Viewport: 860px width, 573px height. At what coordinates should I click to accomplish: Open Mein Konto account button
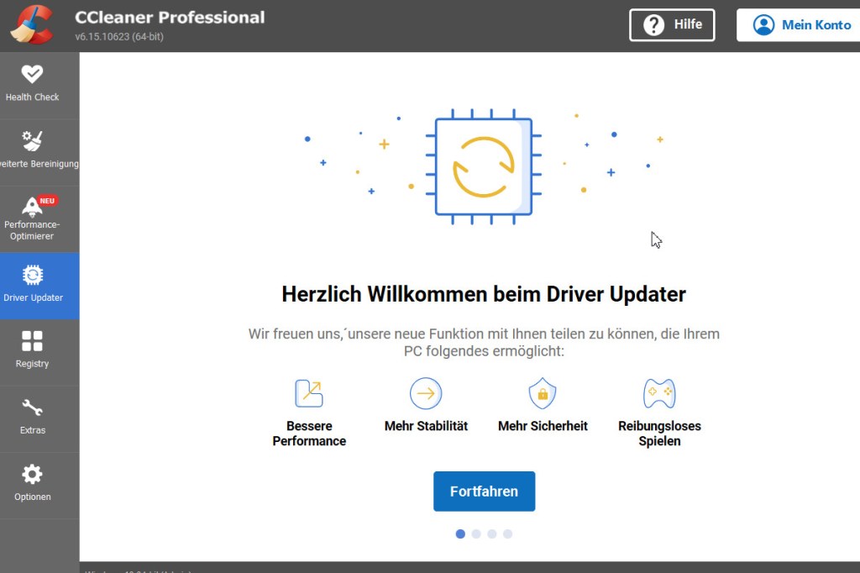(799, 24)
